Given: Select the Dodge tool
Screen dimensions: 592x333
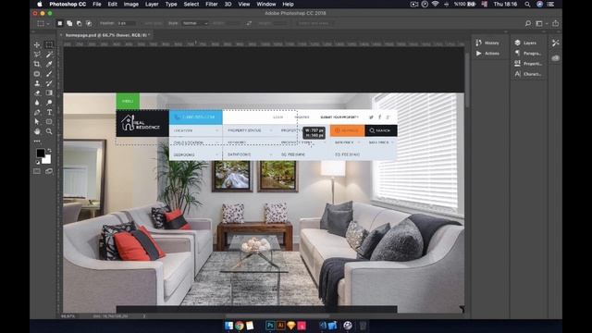Looking at the screenshot, I should pyautogui.click(x=49, y=103).
